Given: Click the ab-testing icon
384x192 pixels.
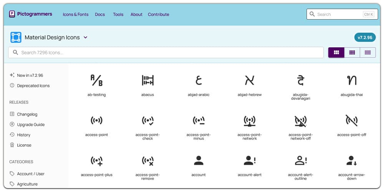Looking at the screenshot, I should (96, 80).
